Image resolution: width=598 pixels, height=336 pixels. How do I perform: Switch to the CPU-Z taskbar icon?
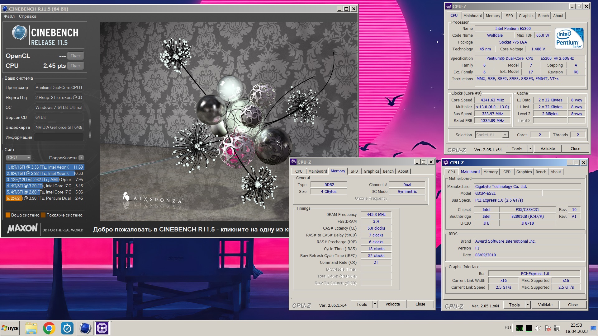click(x=102, y=328)
